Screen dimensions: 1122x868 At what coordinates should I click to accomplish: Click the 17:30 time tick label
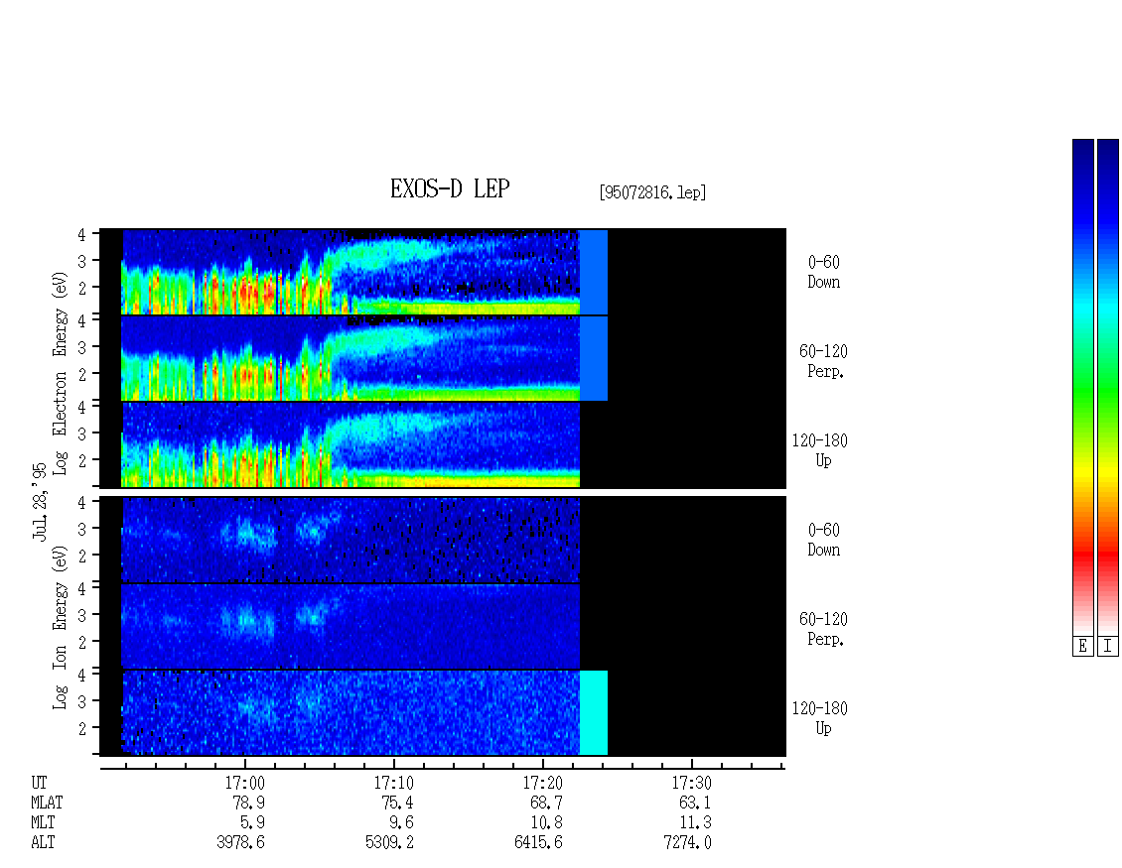[691, 783]
